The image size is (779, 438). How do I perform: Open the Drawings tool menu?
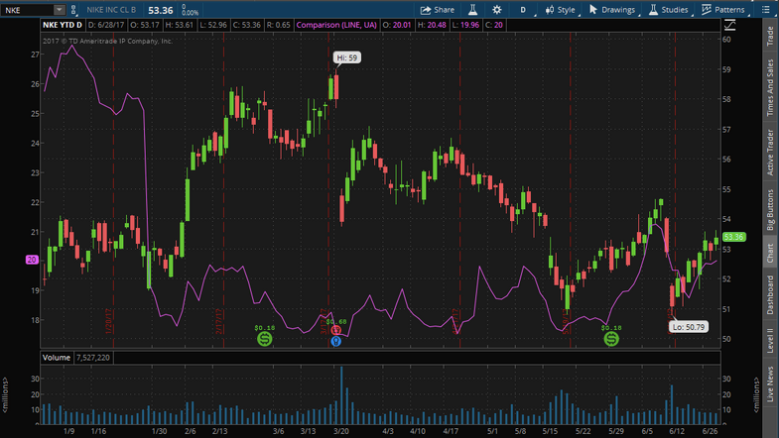[x=612, y=10]
